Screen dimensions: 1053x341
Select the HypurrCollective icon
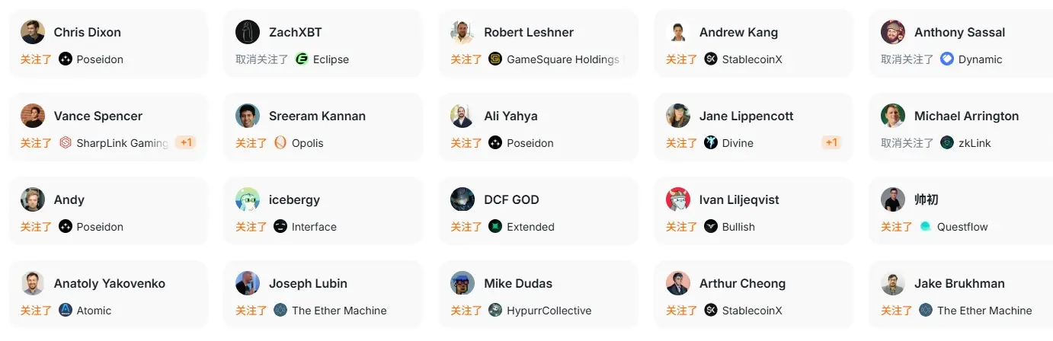[495, 311]
